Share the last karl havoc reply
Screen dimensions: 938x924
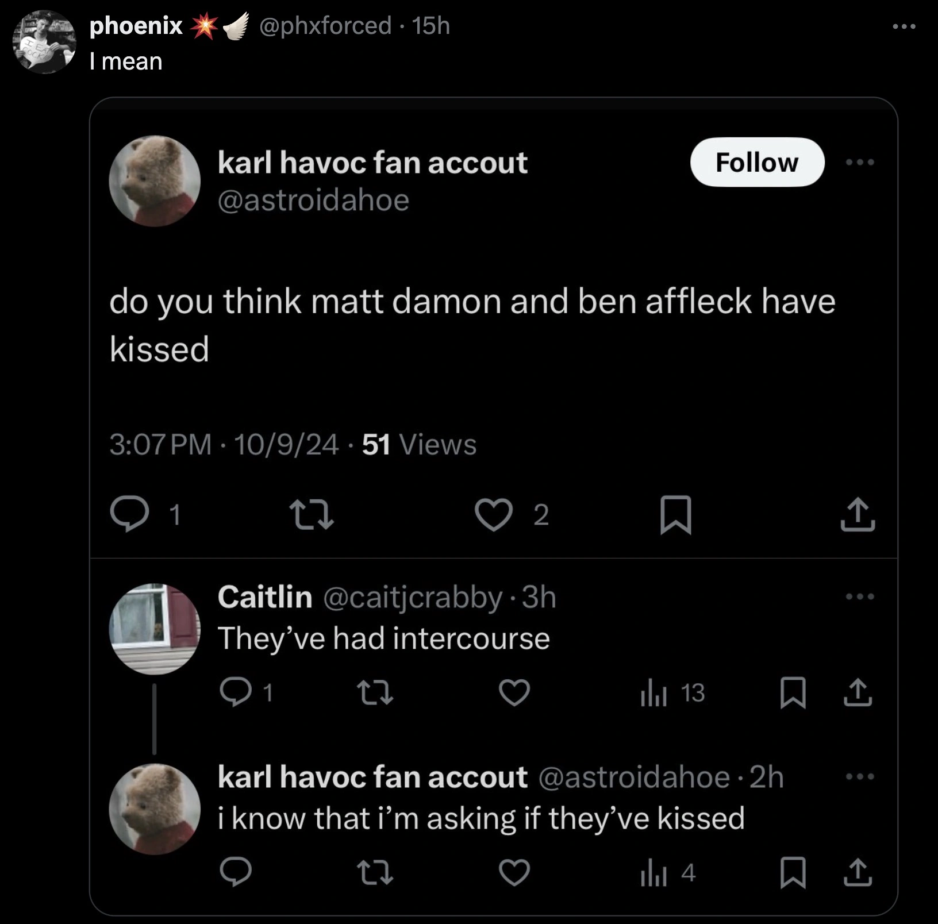click(x=858, y=872)
